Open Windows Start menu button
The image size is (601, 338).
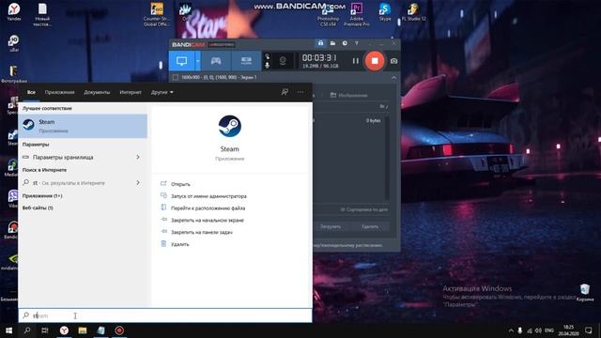coord(8,330)
